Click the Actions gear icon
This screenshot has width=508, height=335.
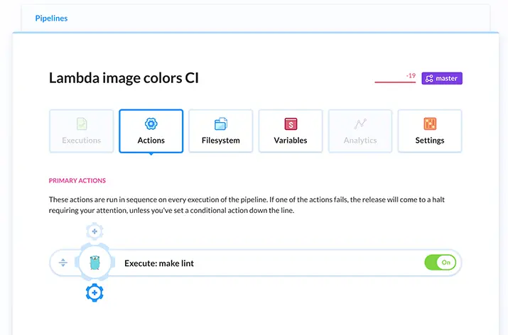pyautogui.click(x=151, y=123)
